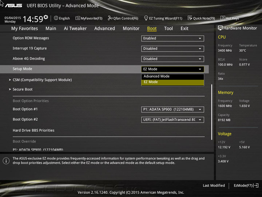Click the memory frequency 1600 MHz value
Viewport: 262px width, 197px height.
225,106
